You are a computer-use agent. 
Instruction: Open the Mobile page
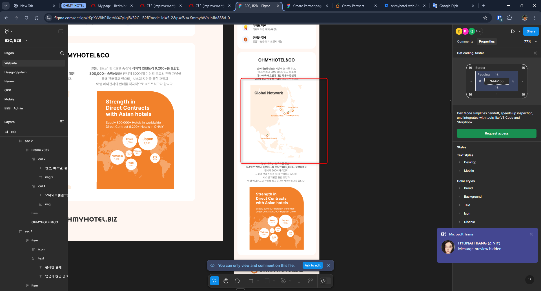tap(9, 99)
